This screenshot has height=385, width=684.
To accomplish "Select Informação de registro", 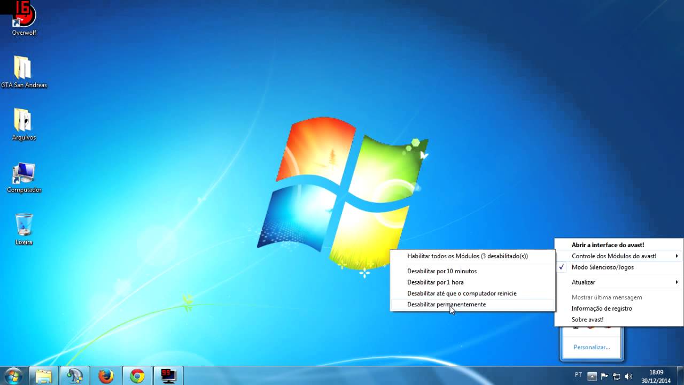I will pyautogui.click(x=619, y=308).
